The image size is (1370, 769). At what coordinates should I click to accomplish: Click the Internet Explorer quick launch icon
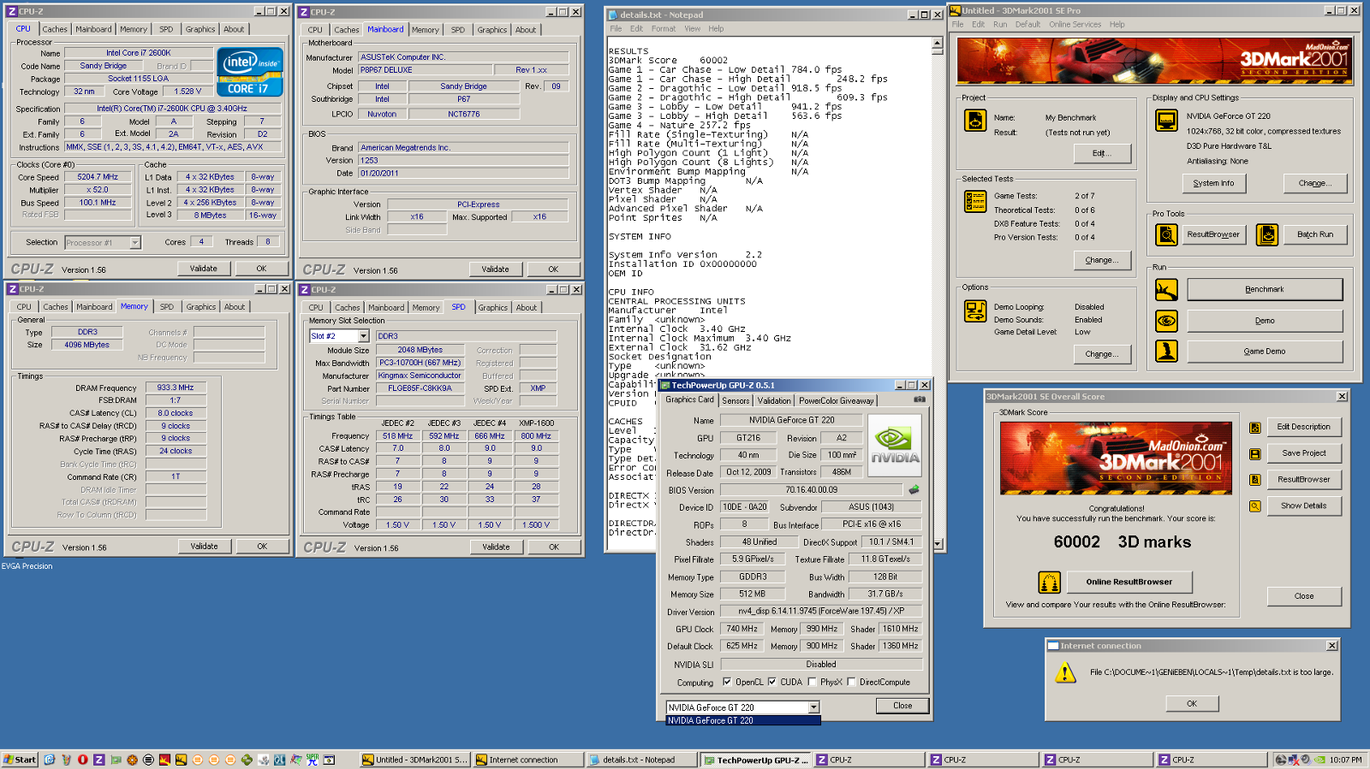point(50,760)
